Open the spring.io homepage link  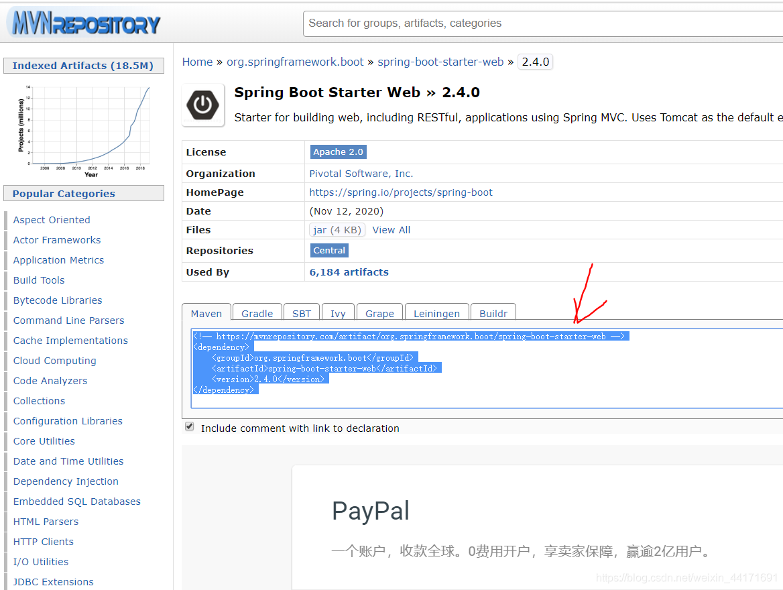tap(400, 192)
